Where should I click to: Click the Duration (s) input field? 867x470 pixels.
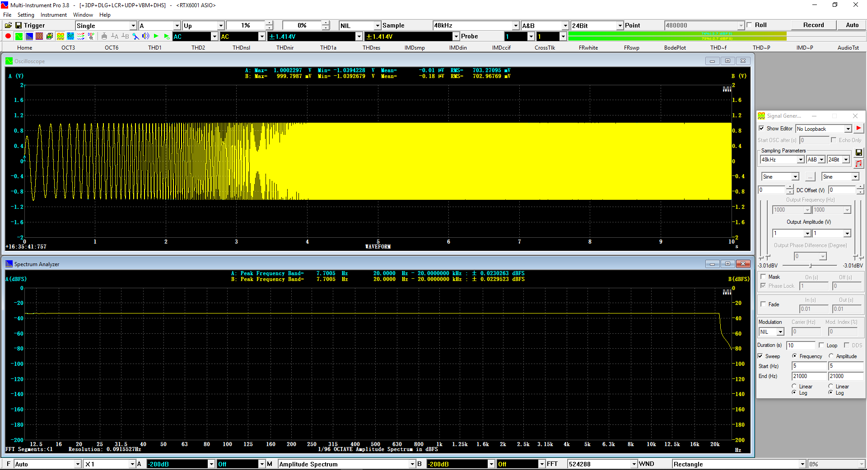point(801,346)
